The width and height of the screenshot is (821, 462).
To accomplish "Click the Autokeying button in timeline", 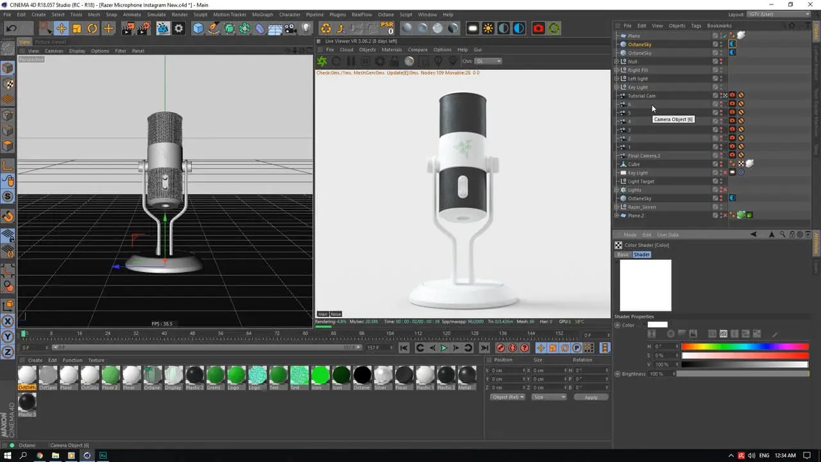I will pos(512,348).
